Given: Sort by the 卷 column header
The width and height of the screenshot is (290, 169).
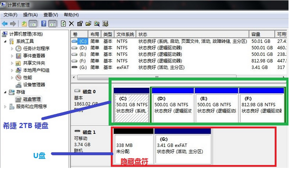Looking at the screenshot, I should tap(79, 35).
